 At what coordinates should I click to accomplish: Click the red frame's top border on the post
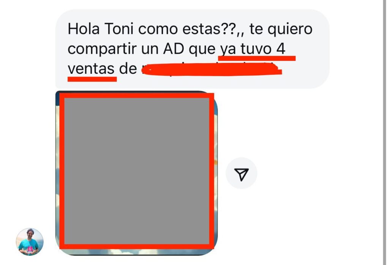click(137, 96)
